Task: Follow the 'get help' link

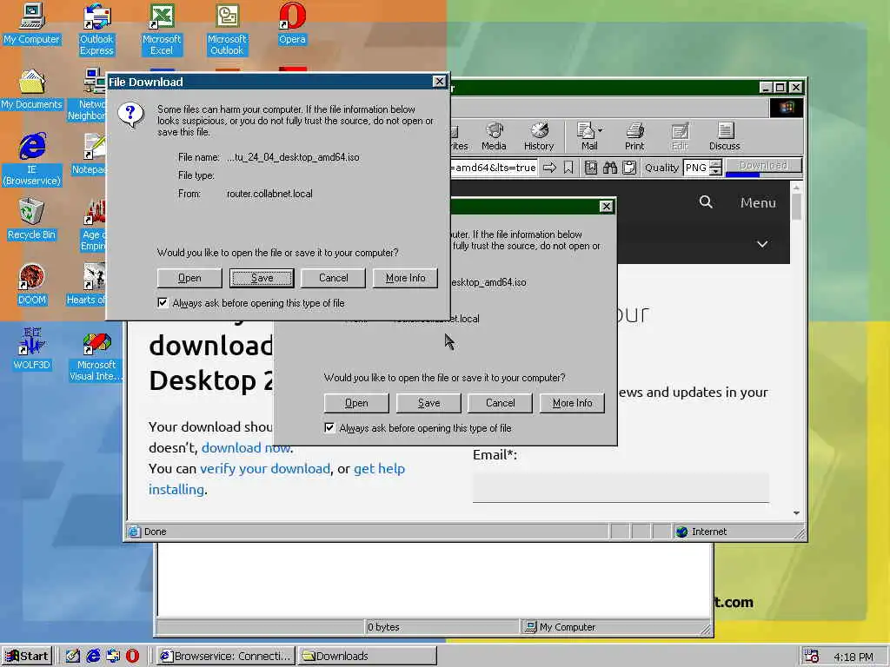Action: (x=379, y=468)
